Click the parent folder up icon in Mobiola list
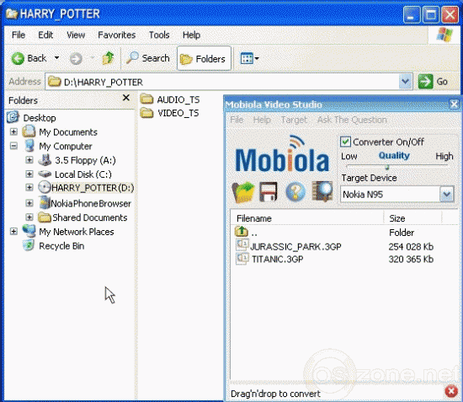This screenshot has height=402, width=463. (x=242, y=231)
